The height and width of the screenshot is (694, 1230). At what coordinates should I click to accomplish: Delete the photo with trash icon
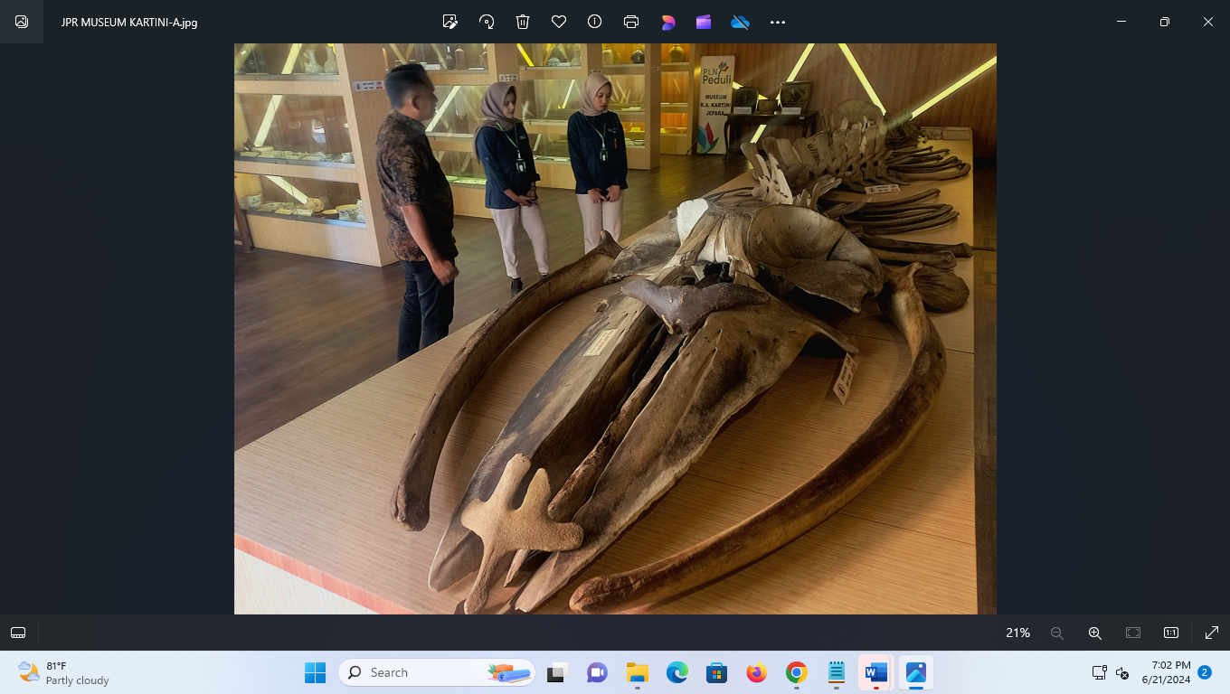point(523,22)
